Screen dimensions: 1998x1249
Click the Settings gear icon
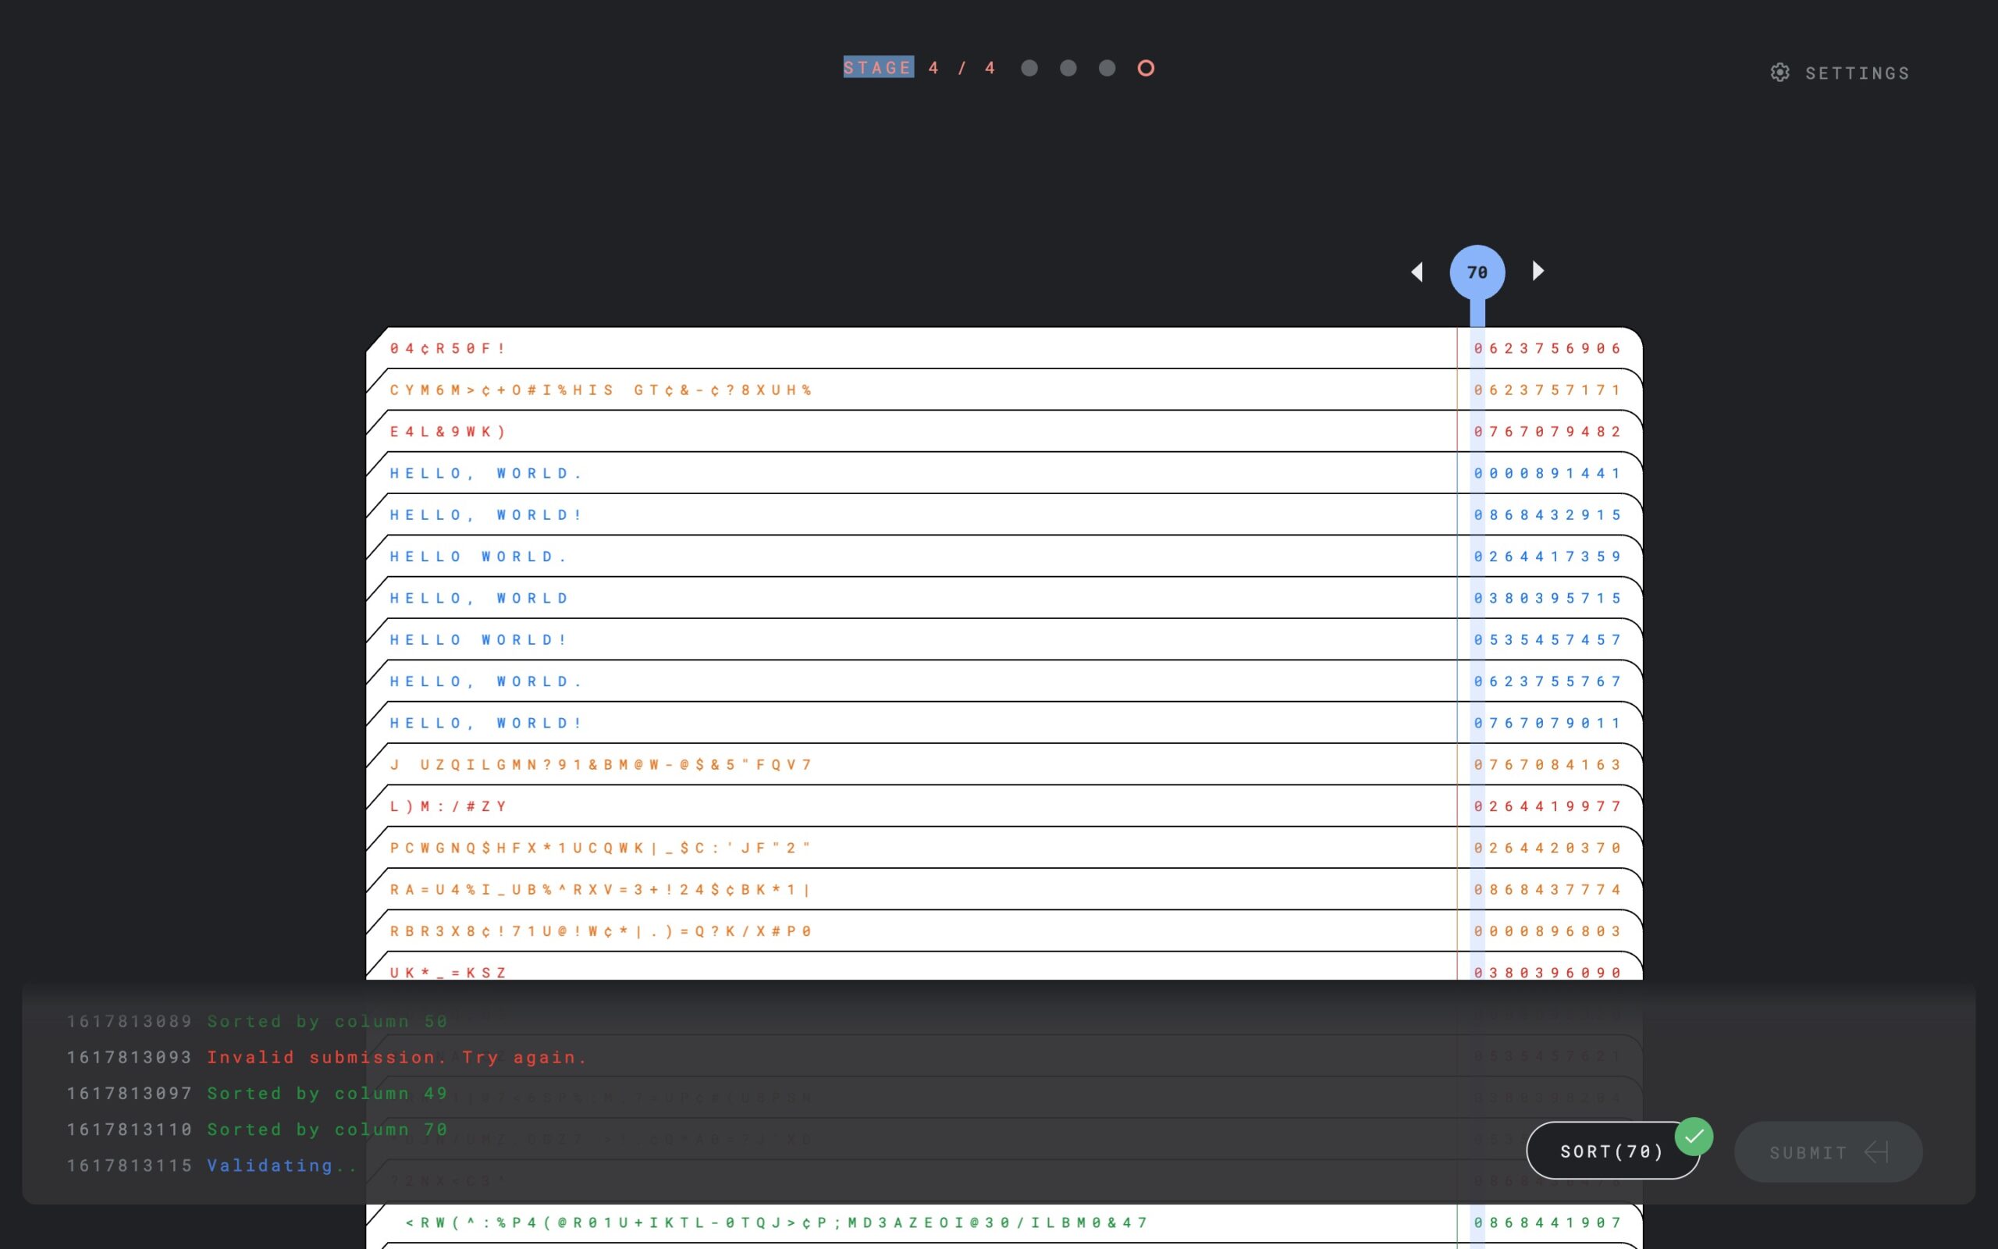click(1779, 73)
